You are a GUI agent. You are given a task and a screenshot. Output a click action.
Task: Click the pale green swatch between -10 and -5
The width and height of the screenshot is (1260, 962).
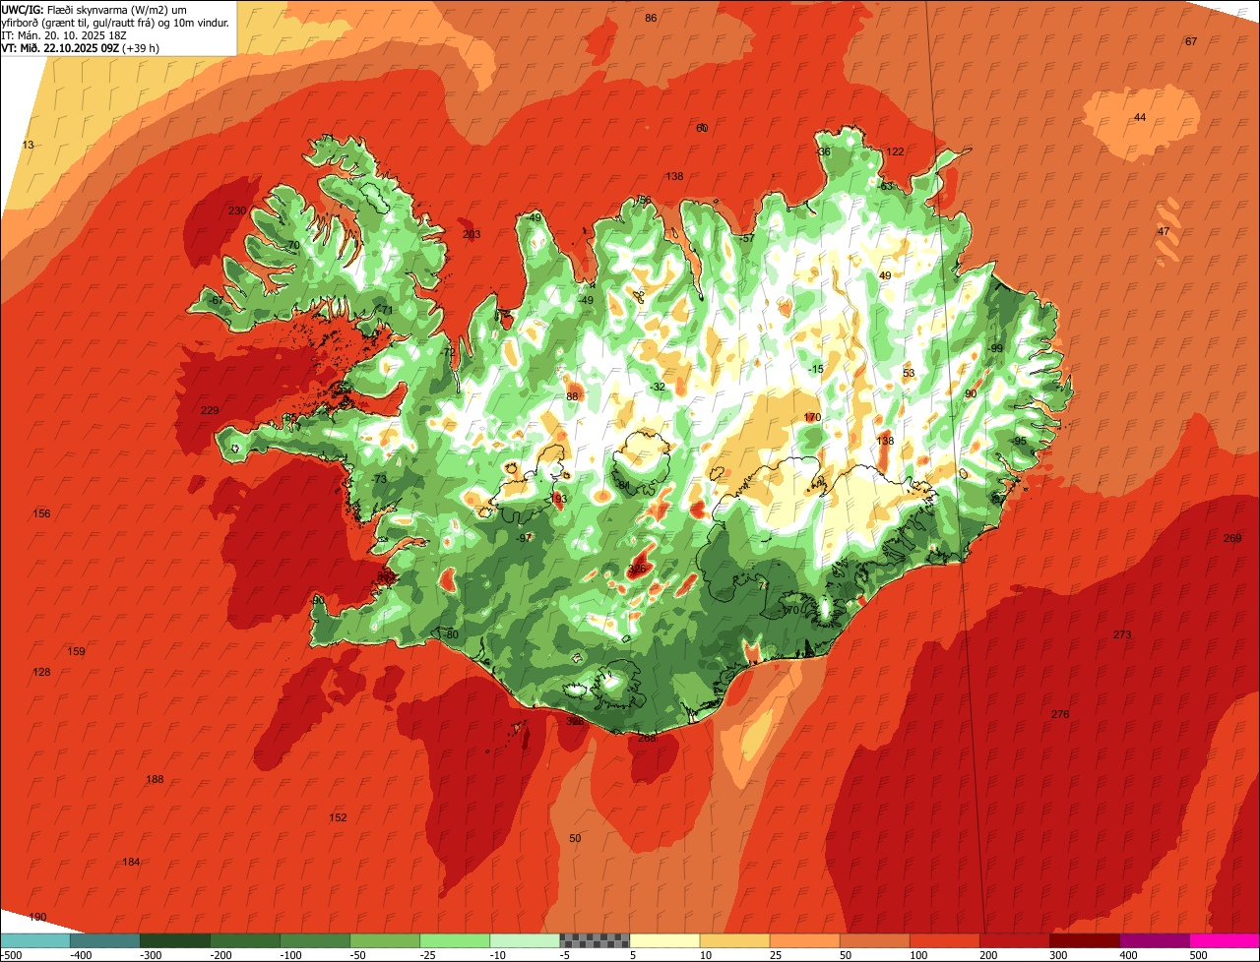[x=525, y=940]
